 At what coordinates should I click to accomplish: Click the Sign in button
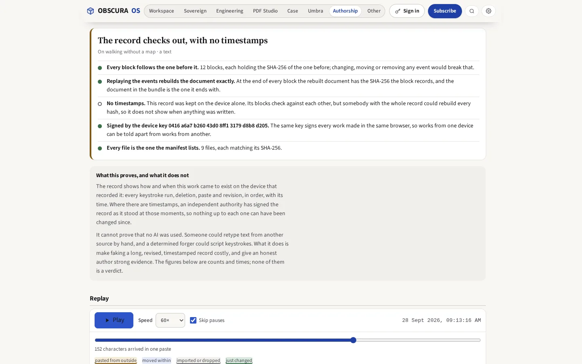[x=407, y=11]
